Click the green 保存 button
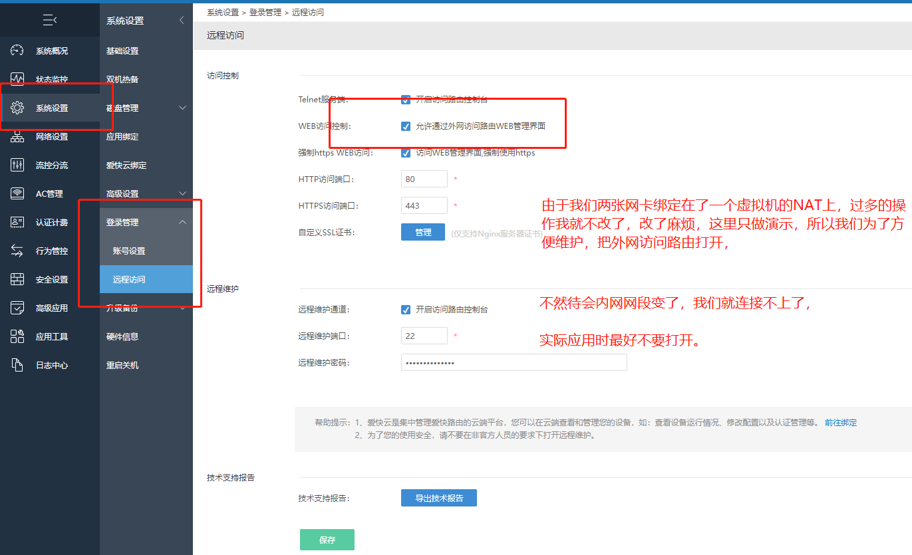The height and width of the screenshot is (555, 912). pyautogui.click(x=327, y=540)
